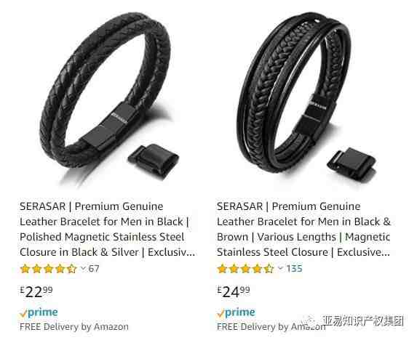Click FREE Delivery by Amazon under right product
This screenshot has width=417, height=340.
coord(271,327)
